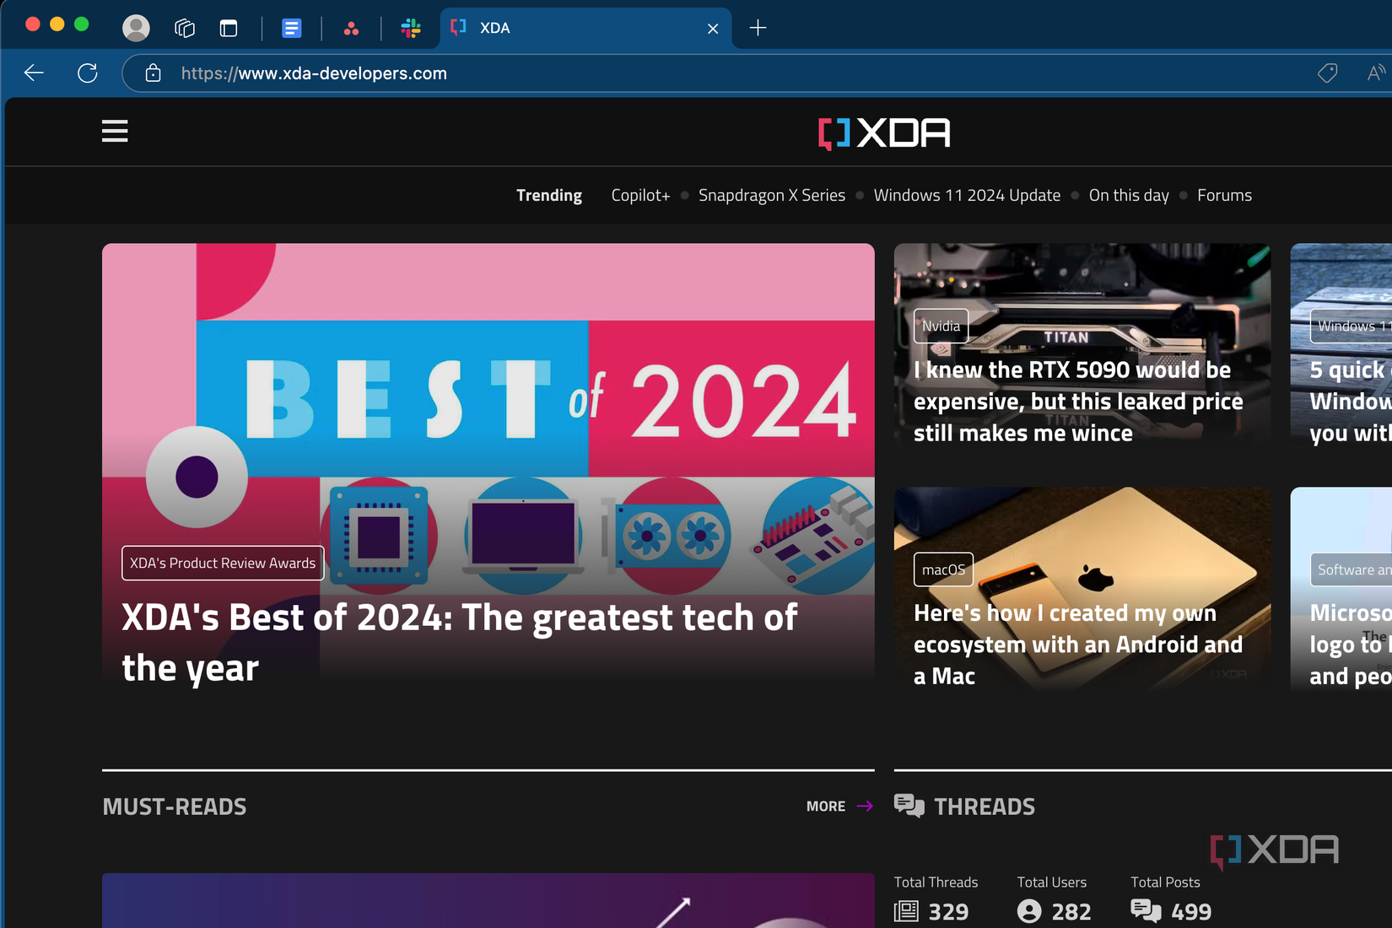The height and width of the screenshot is (928, 1392).
Task: Open the Asana pinned tab icon
Action: coord(353,28)
